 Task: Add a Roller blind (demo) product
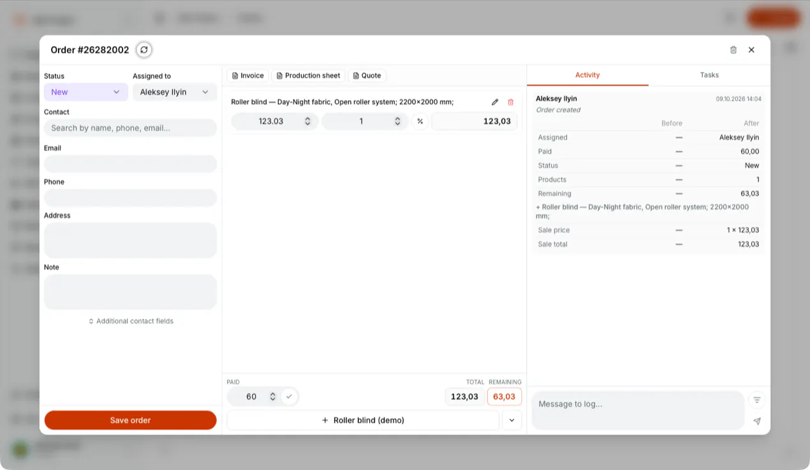click(363, 420)
